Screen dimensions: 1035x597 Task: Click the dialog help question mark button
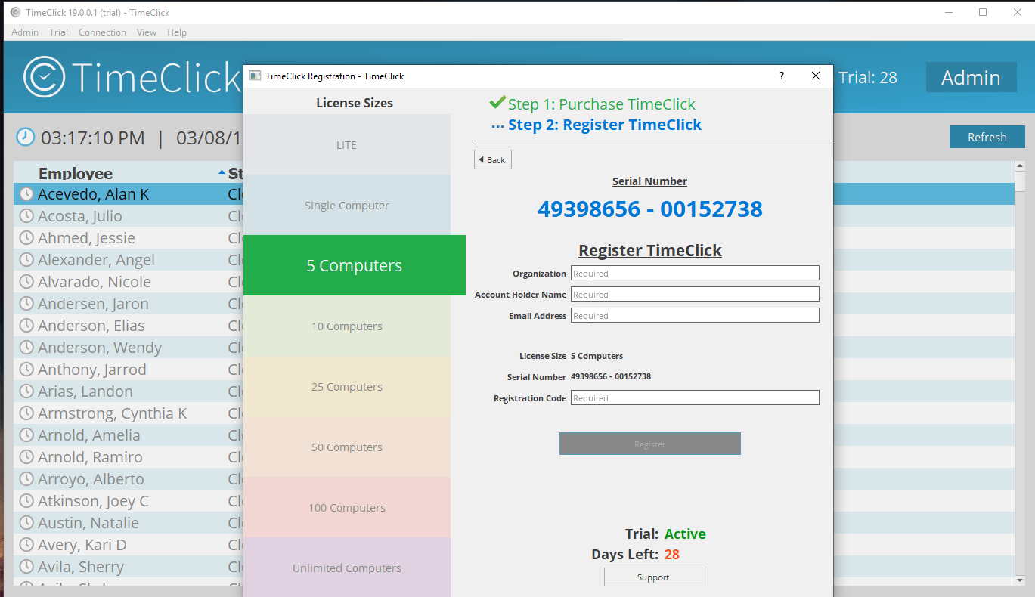coord(782,76)
